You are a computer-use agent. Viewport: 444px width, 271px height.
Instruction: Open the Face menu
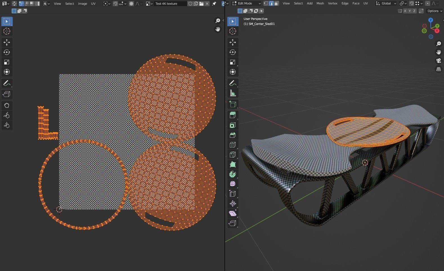(356, 3)
